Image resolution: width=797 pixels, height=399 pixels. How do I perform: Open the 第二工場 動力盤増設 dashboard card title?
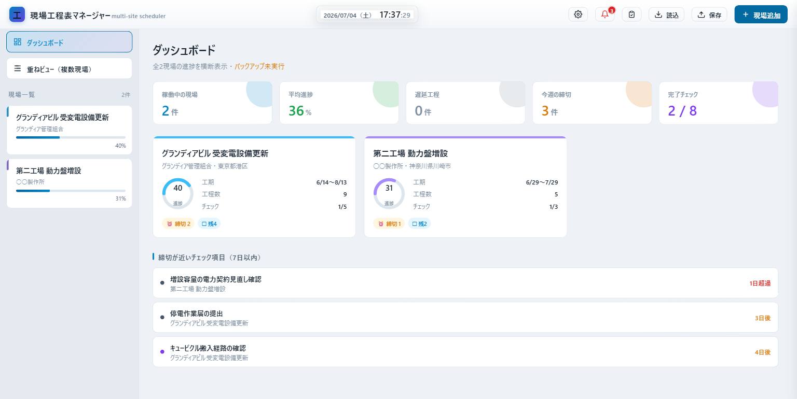[x=410, y=153]
